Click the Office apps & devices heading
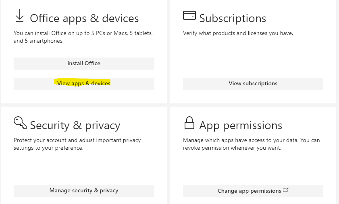Image resolution: width=339 pixels, height=204 pixels. point(84,19)
